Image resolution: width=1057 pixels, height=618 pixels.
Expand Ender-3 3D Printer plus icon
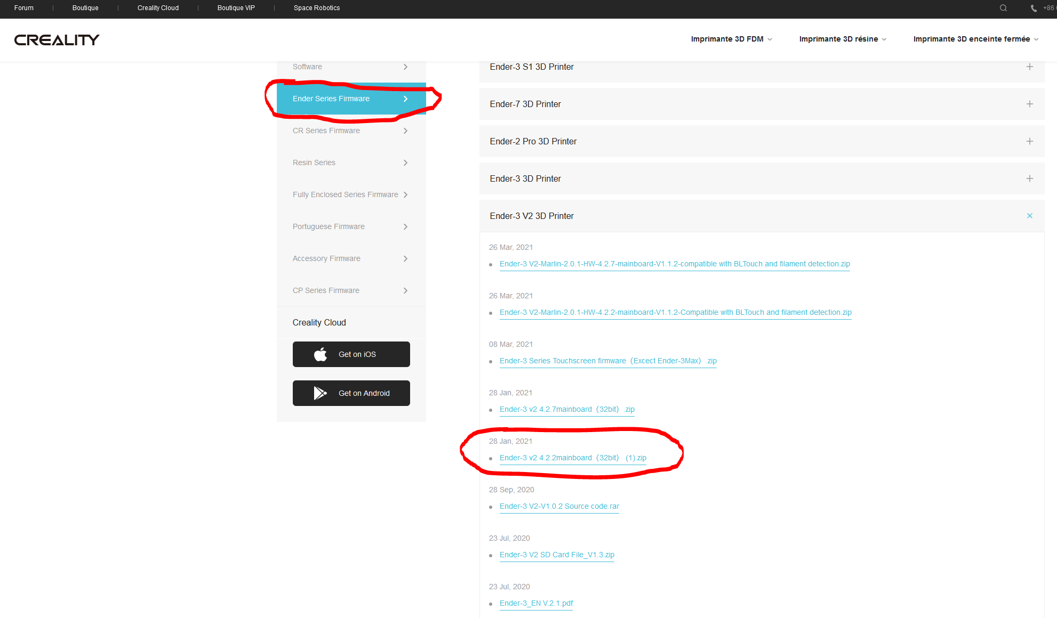tap(1030, 178)
